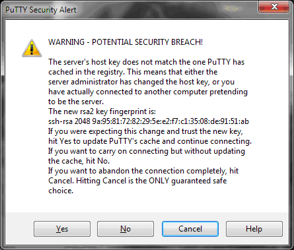294x250 pixels.
Task: Click the PuTTY Security Alert title text
Action: [41, 10]
